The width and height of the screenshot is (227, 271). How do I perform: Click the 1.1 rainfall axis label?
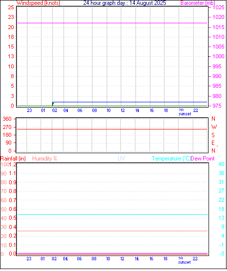pos(13,173)
